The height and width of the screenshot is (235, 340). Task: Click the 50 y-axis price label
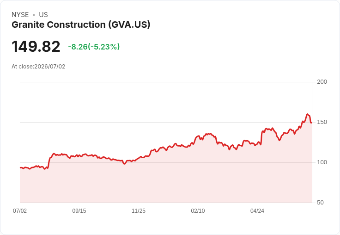tap(320, 203)
